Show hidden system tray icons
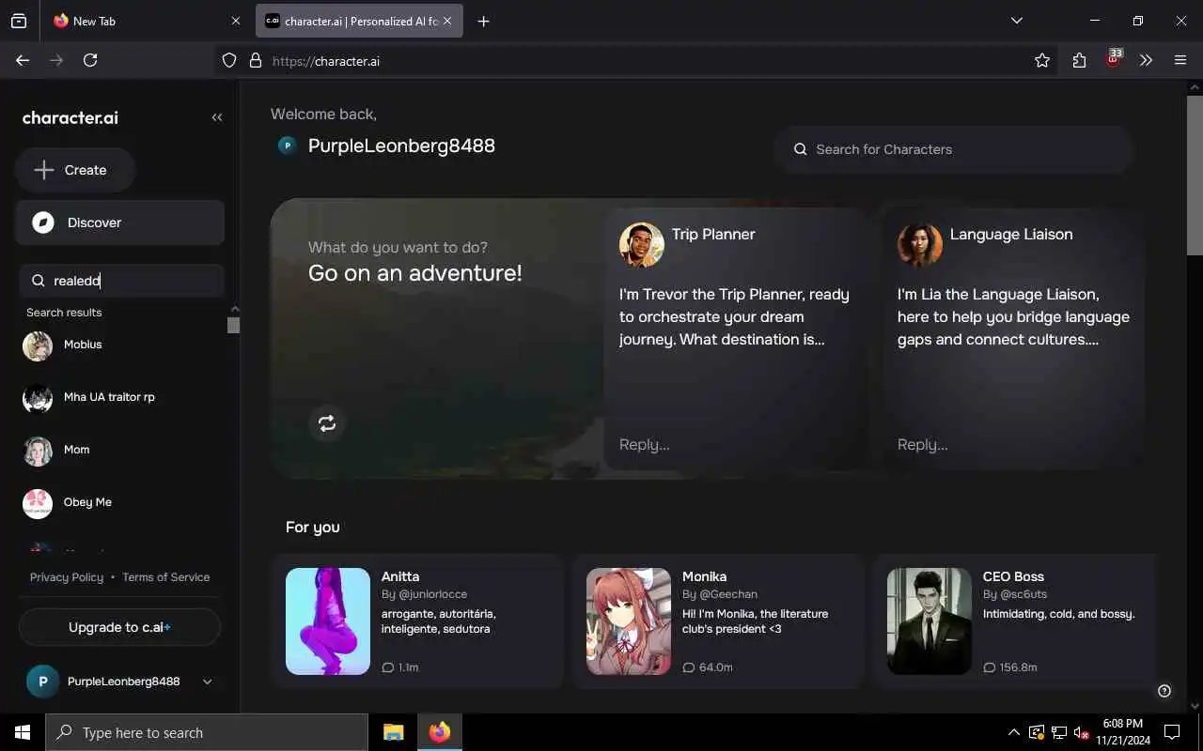Image resolution: width=1203 pixels, height=751 pixels. [1013, 732]
